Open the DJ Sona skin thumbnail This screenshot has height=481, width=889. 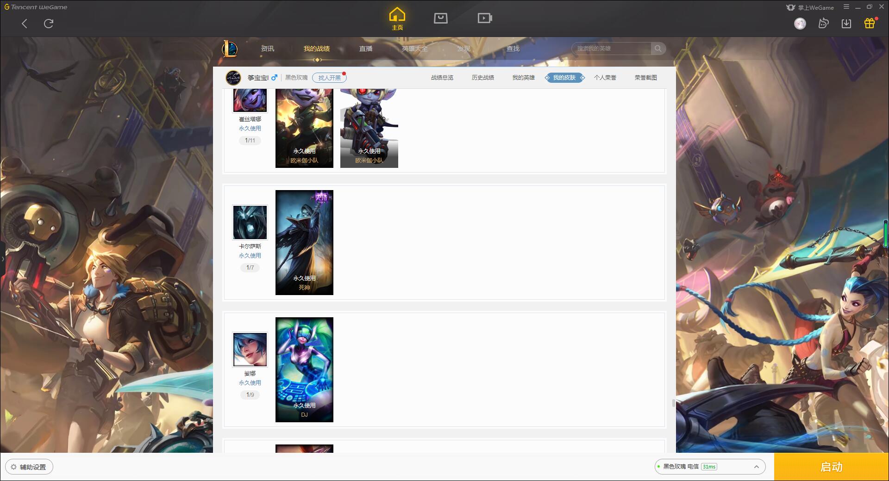click(x=304, y=370)
